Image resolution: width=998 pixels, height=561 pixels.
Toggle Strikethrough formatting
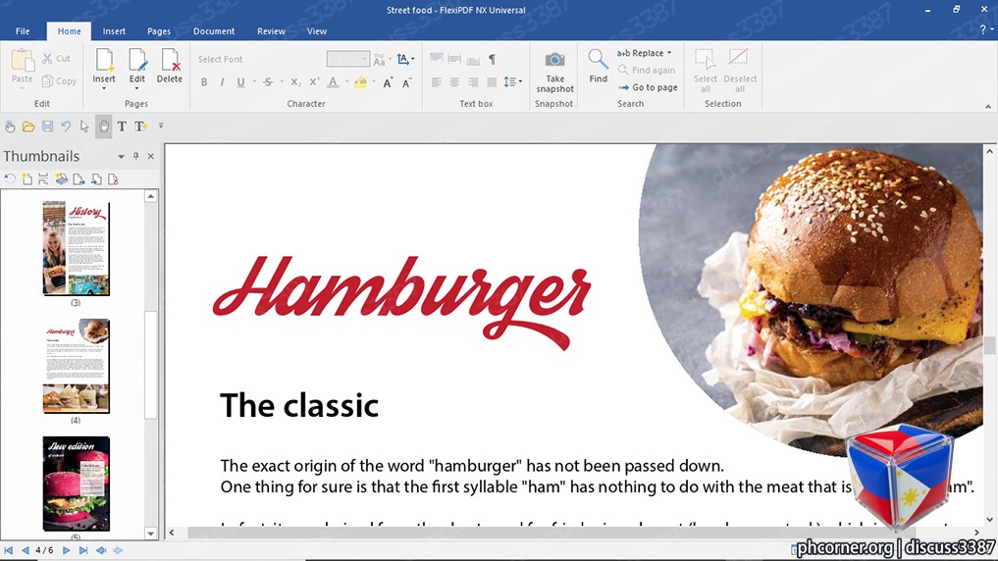point(268,82)
